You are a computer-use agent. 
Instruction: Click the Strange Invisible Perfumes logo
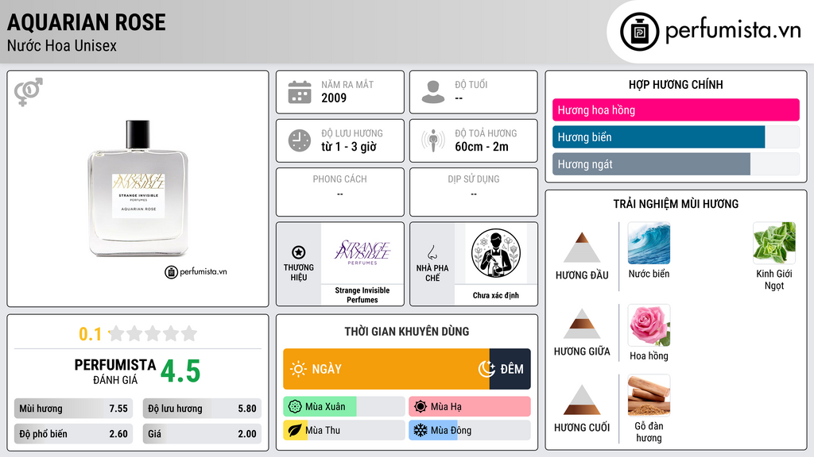(x=362, y=252)
